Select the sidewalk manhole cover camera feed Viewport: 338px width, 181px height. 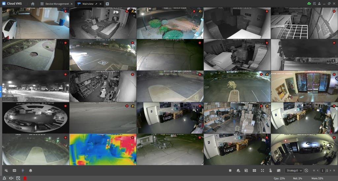coord(36,55)
